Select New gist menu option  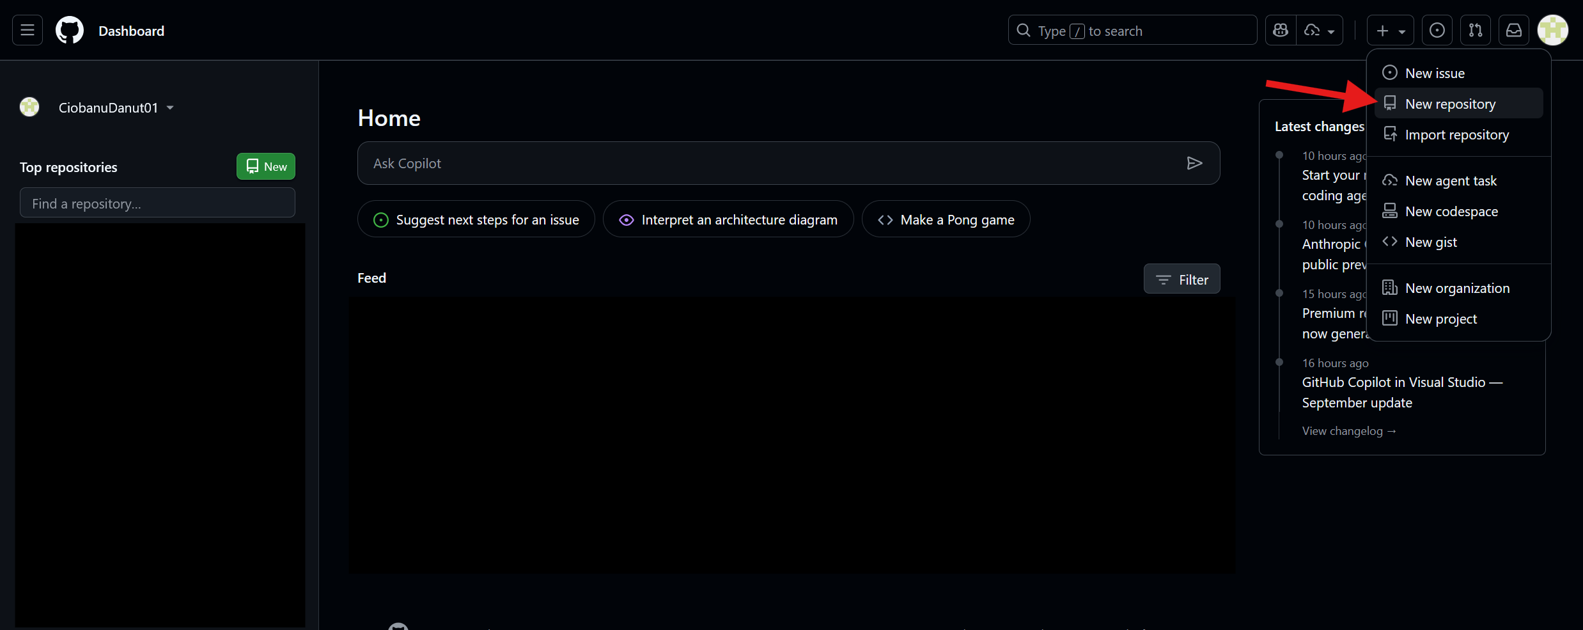click(1431, 242)
